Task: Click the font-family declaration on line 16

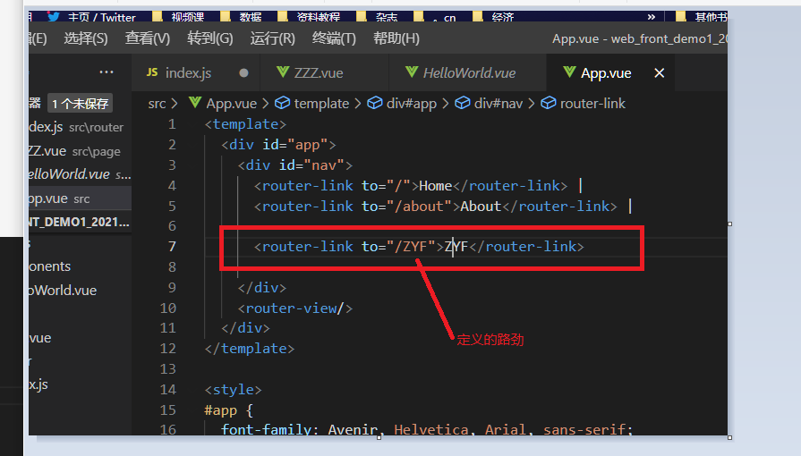Action: tap(427, 429)
